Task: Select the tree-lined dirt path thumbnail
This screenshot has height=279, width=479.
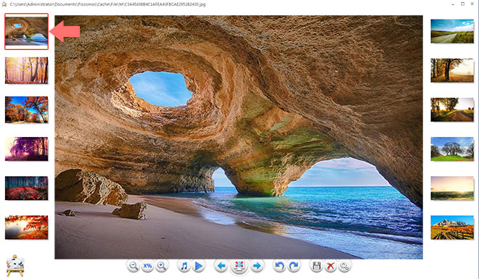Action: (452, 109)
